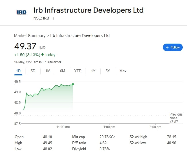This screenshot has width=187, height=154.
Task: Click the P/E ratio label
Action: (x=79, y=143)
